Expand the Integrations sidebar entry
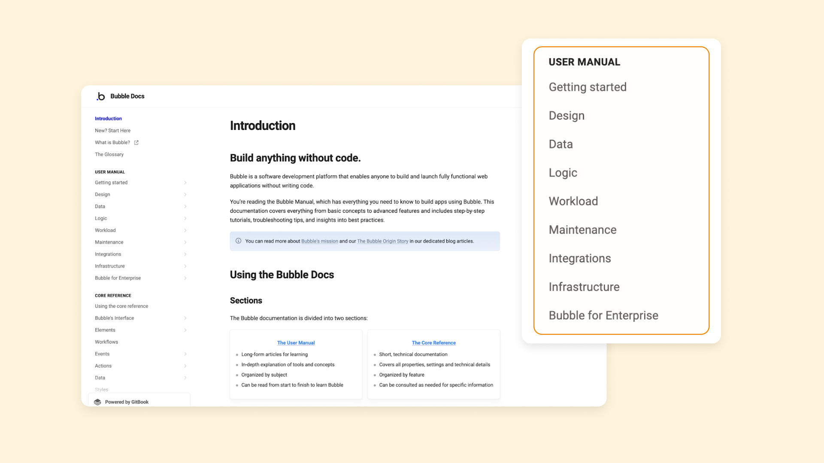Viewport: 824px width, 463px height. (185, 254)
